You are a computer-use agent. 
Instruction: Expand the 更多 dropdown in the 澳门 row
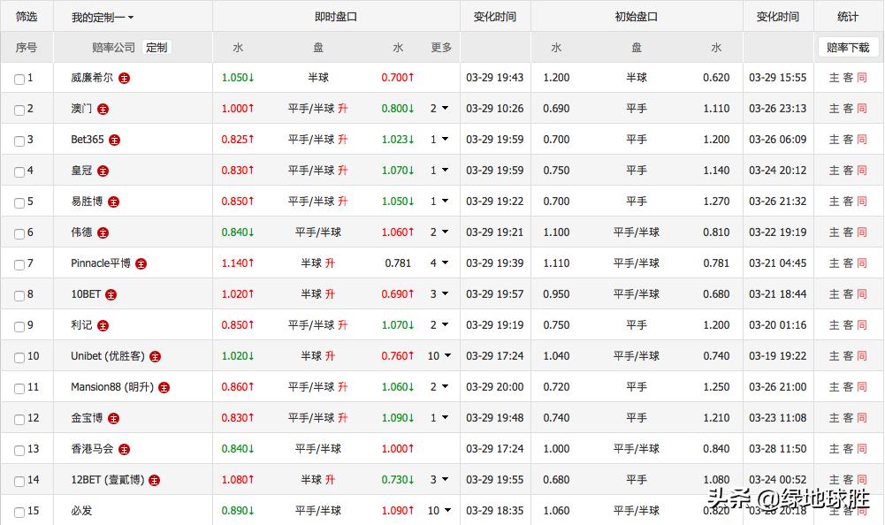[x=439, y=109]
